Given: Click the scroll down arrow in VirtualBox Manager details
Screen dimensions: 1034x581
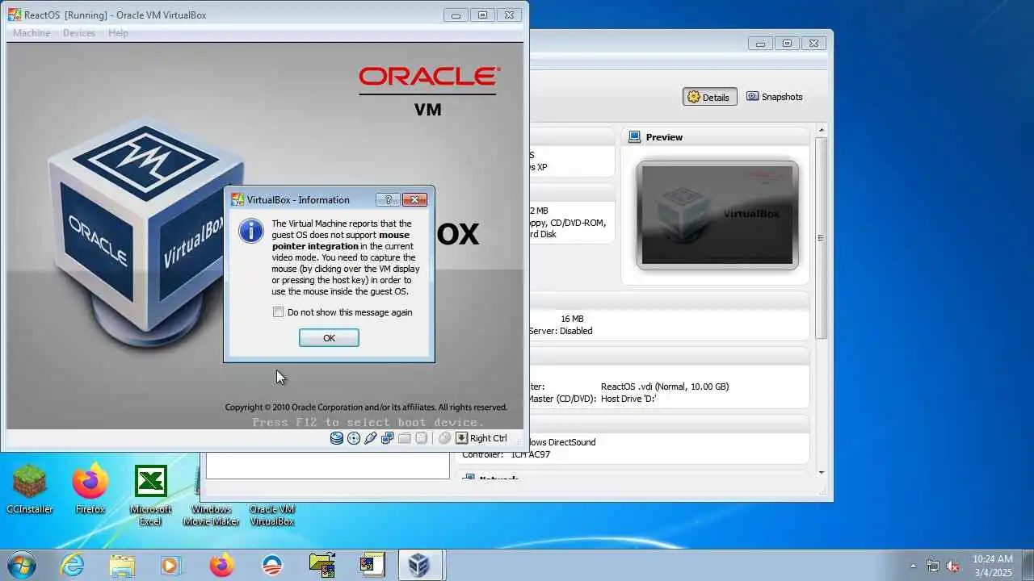Looking at the screenshot, I should coord(822,472).
